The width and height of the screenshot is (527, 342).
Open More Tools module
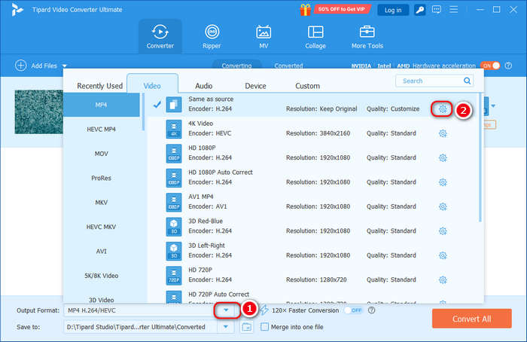pyautogui.click(x=367, y=36)
